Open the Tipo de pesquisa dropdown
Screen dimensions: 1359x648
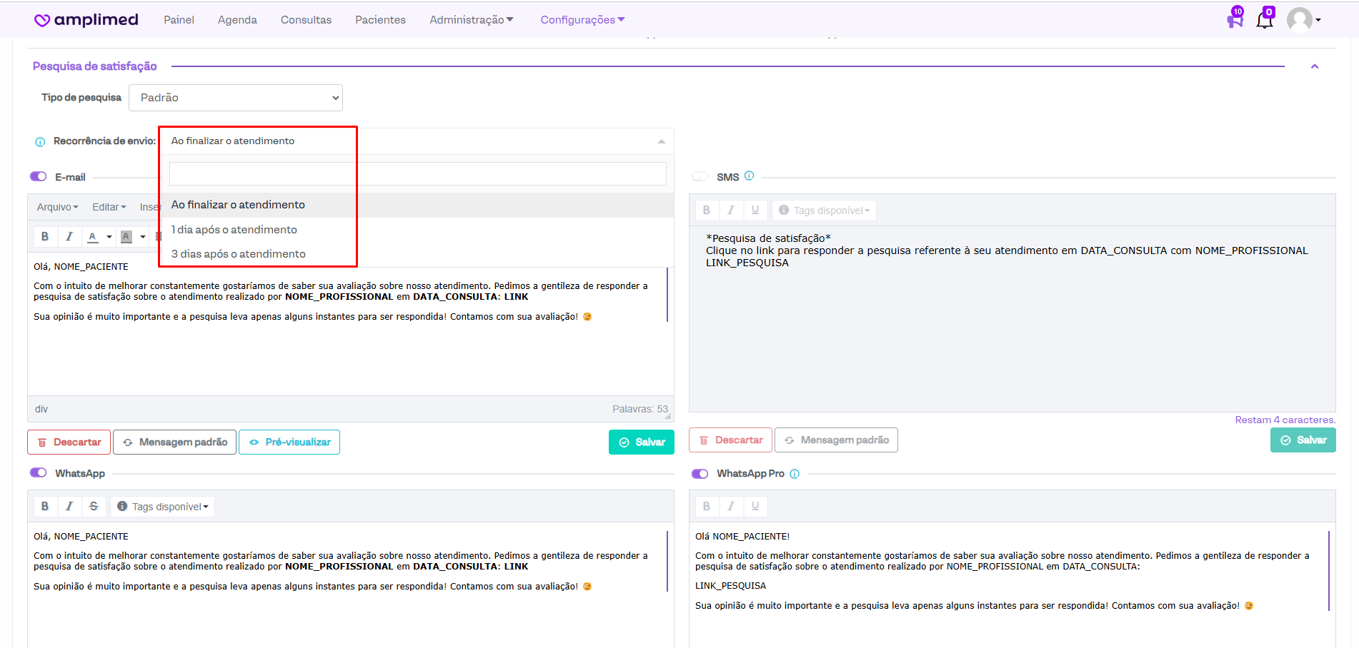click(x=236, y=98)
